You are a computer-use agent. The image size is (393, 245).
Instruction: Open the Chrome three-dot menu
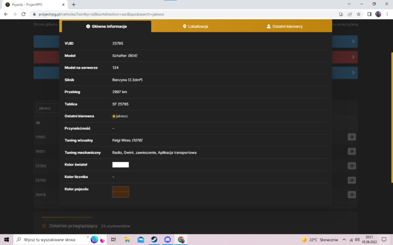point(387,14)
